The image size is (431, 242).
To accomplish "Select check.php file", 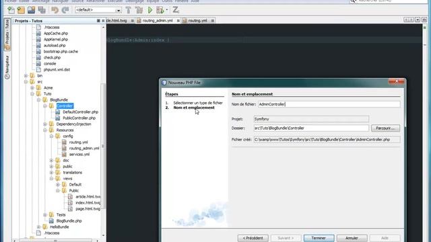I will 53,58.
